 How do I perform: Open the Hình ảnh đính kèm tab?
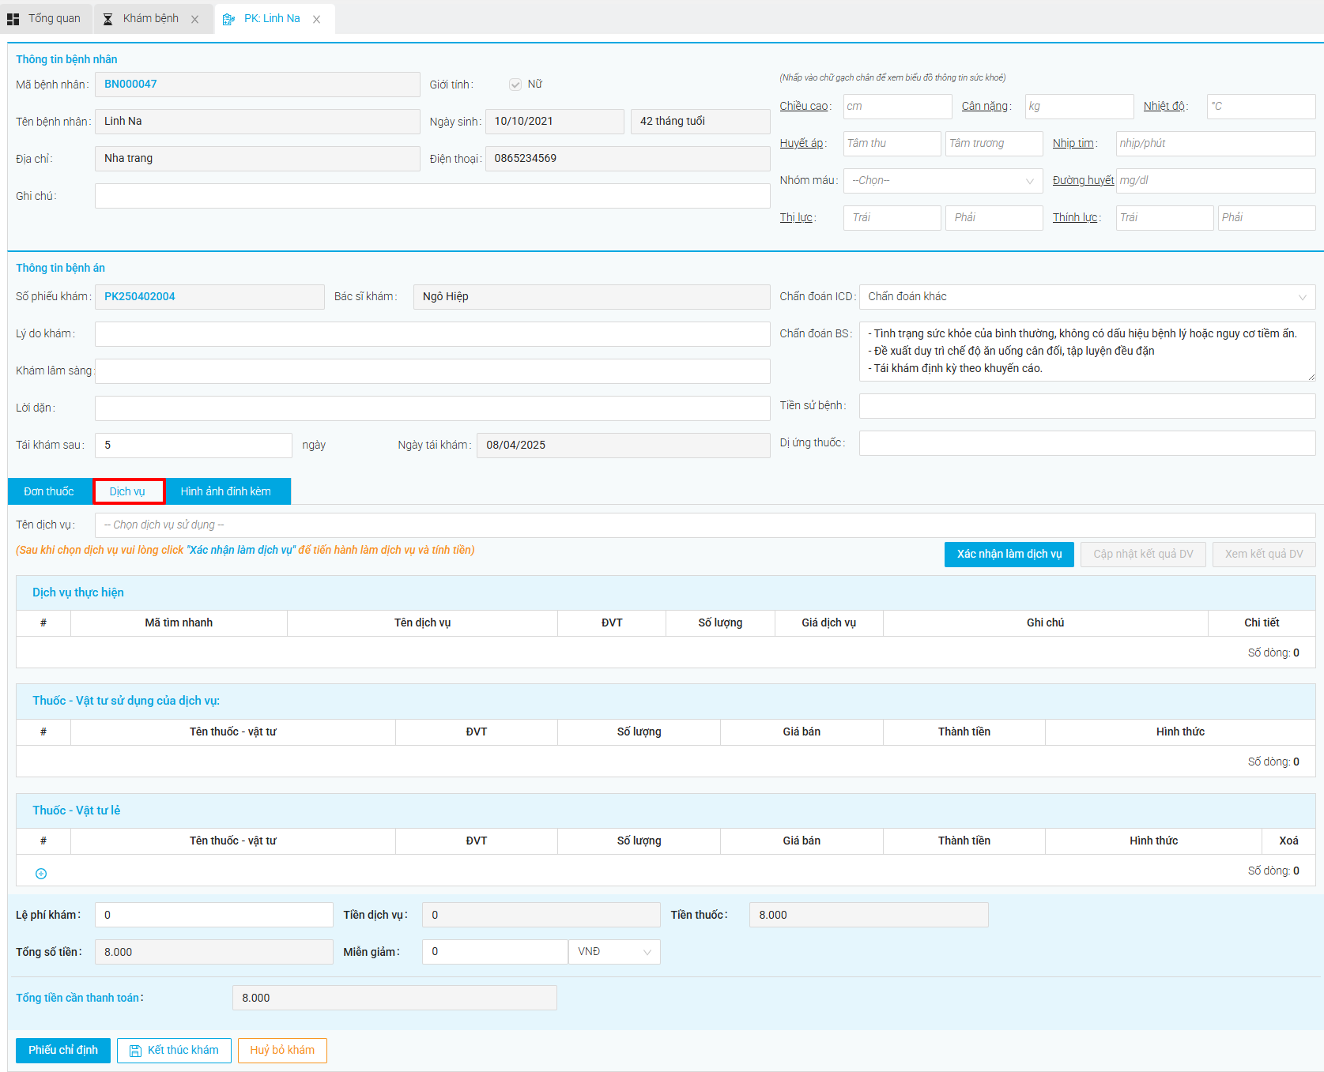(x=226, y=491)
